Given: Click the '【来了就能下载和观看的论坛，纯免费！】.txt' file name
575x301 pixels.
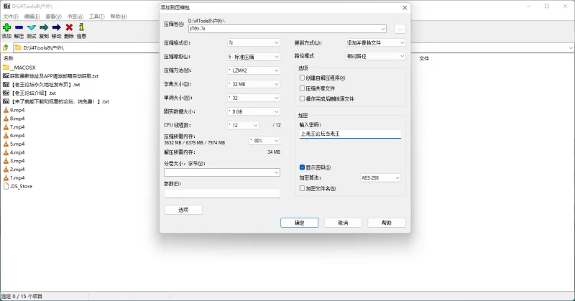Looking at the screenshot, I should (60, 101).
